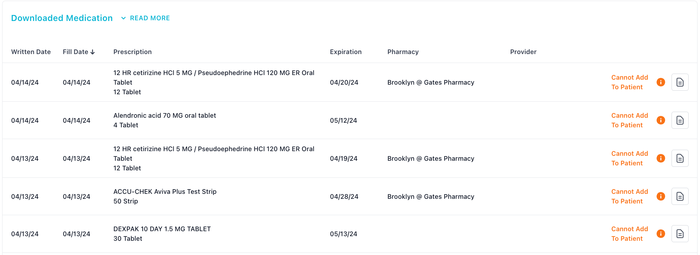Open document icon for the Alendronic acid row
This screenshot has height=255, width=700.
pyautogui.click(x=680, y=120)
